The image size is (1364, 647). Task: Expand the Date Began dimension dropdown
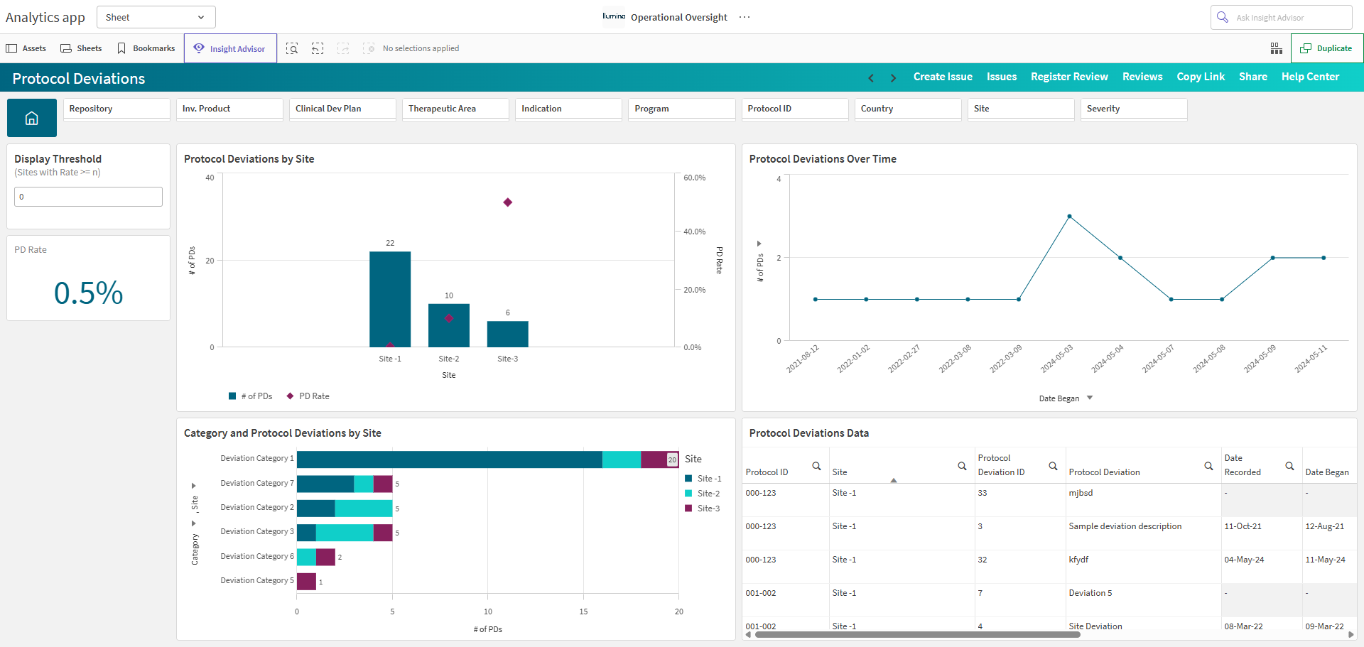pos(1090,398)
